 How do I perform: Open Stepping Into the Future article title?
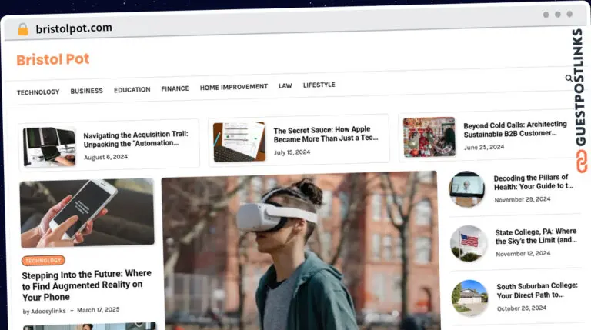86,285
